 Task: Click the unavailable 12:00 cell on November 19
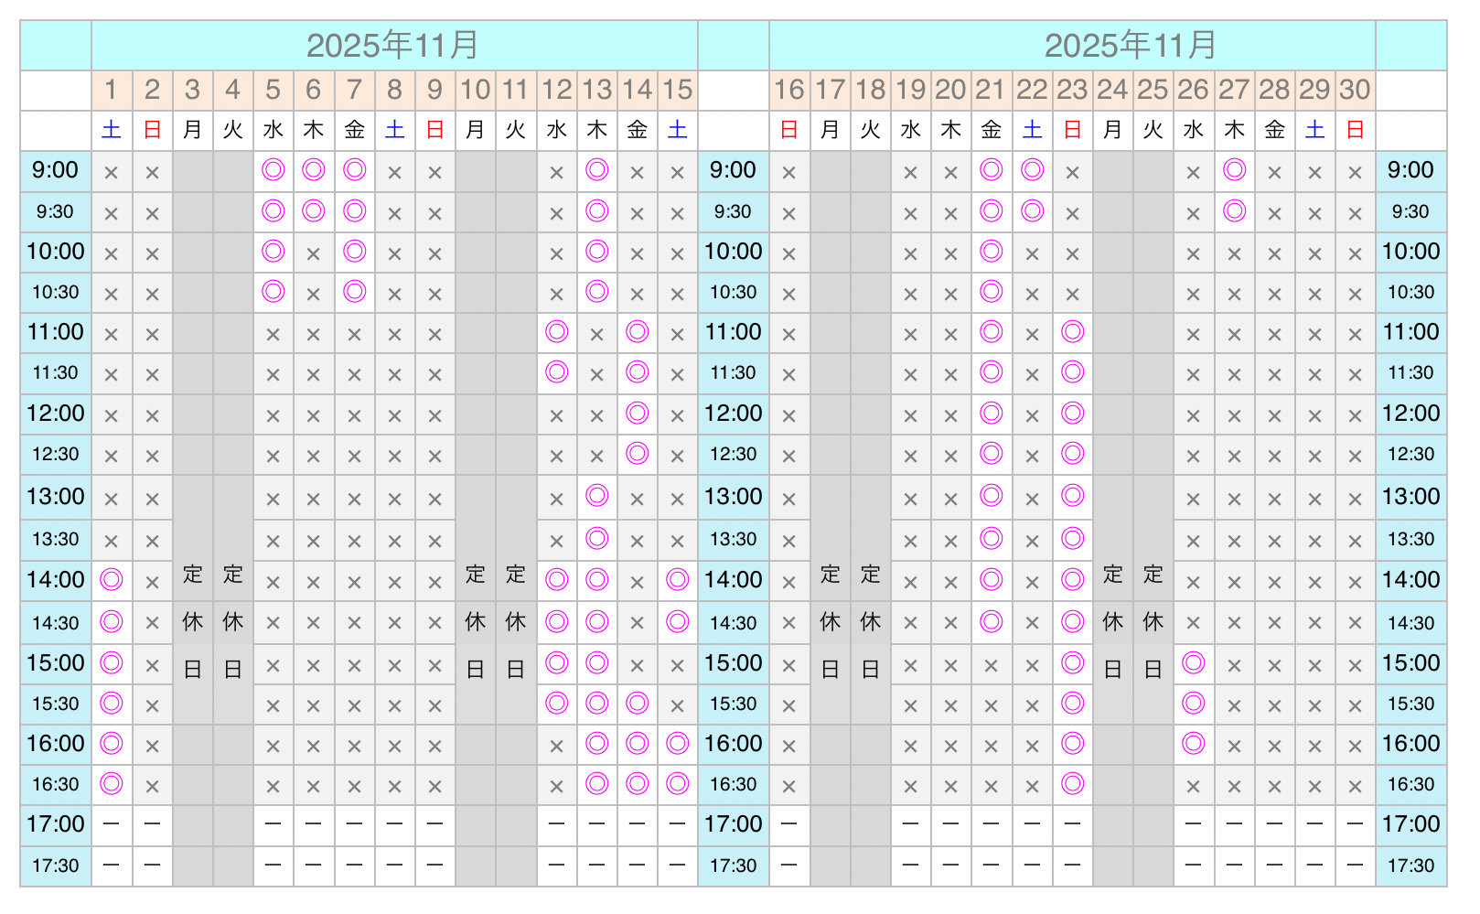coord(910,414)
